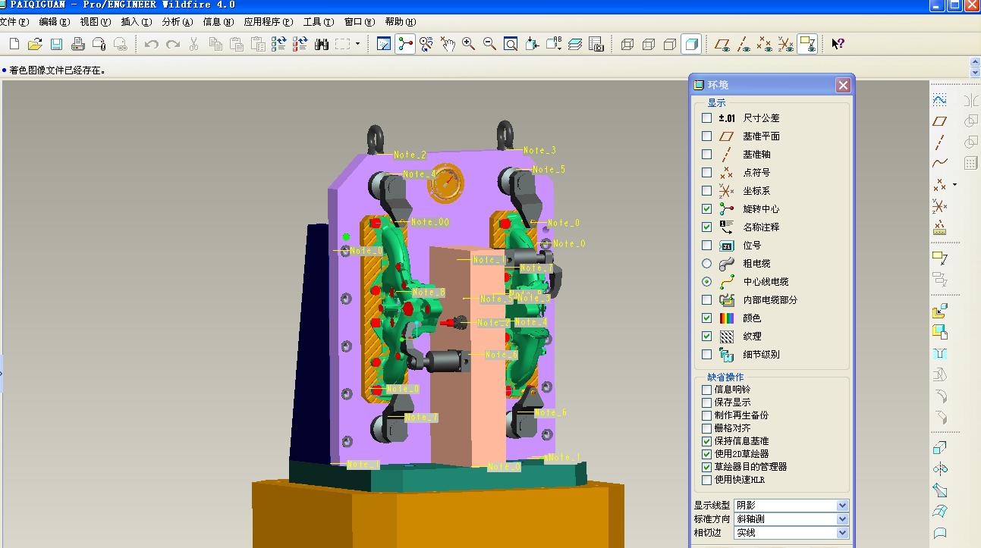Switch to Shading display icon

pos(691,44)
